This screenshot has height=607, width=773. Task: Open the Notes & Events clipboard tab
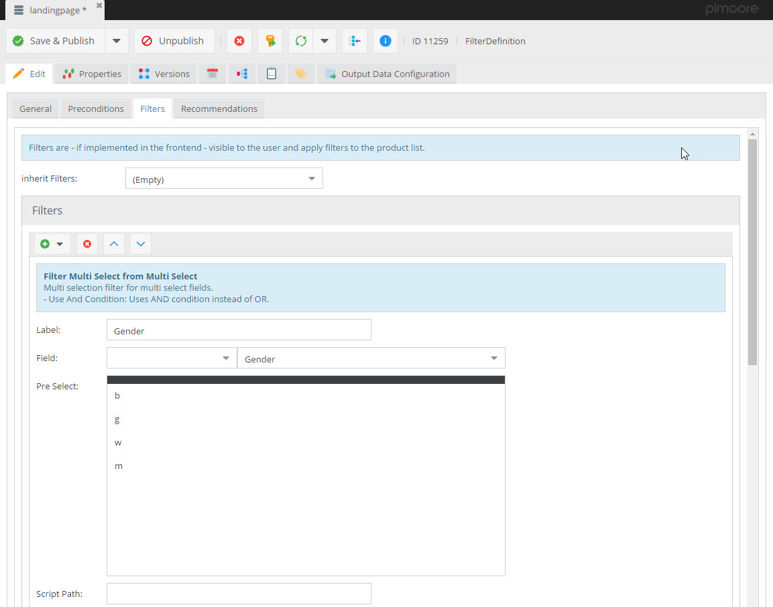(x=272, y=74)
